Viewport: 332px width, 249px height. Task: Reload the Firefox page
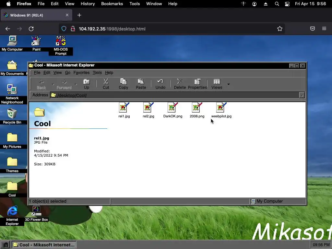[x=31, y=29]
